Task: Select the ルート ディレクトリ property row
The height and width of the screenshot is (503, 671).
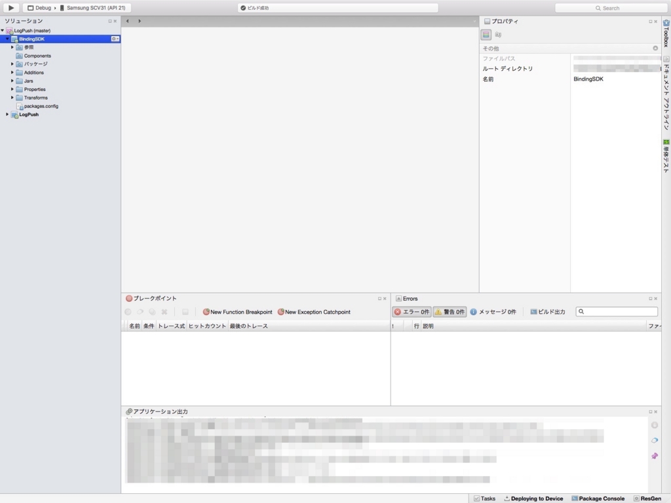Action: [570, 68]
